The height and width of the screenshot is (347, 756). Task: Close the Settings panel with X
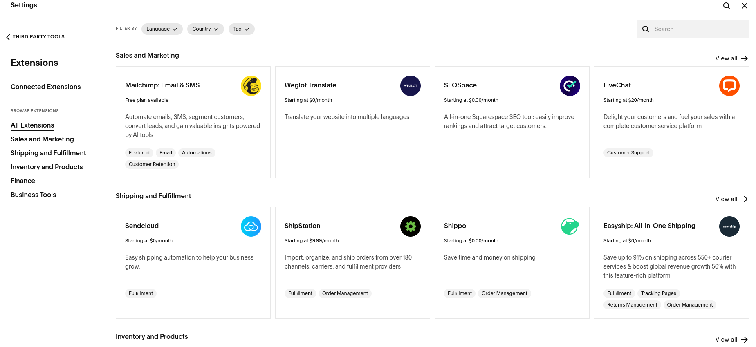pos(745,6)
